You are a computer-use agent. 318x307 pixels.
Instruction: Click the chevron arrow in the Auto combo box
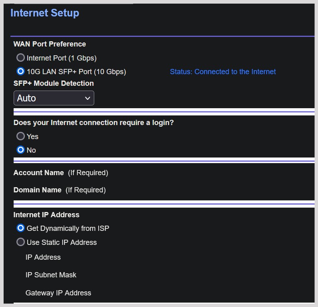(x=87, y=98)
